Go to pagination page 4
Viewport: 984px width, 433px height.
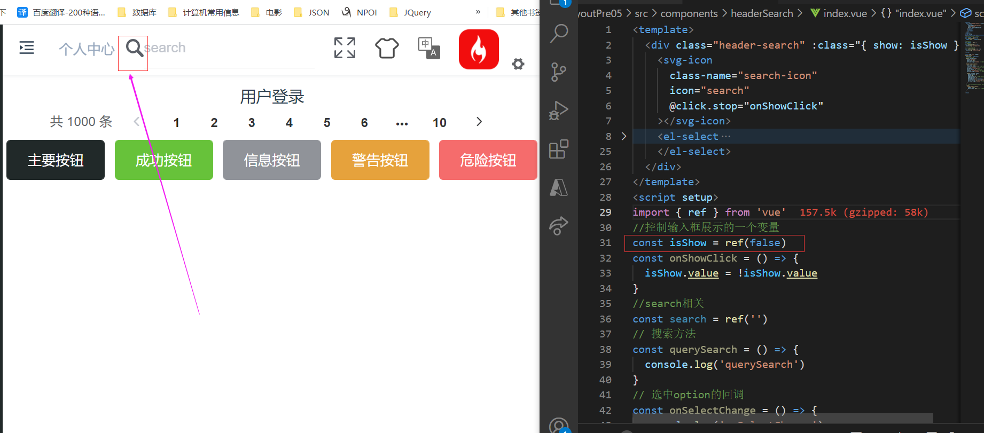pyautogui.click(x=289, y=123)
